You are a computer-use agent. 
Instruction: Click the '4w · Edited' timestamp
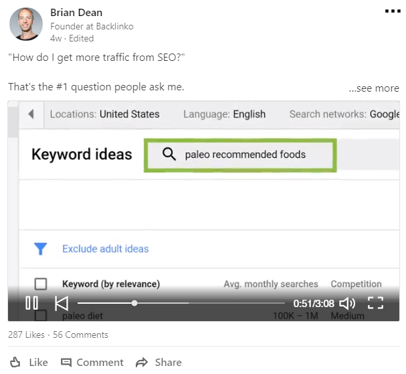click(72, 38)
